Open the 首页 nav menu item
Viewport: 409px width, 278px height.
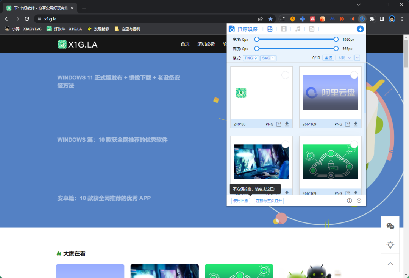pyautogui.click(x=185, y=44)
